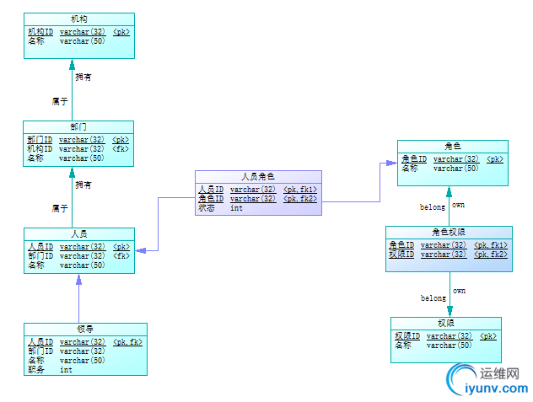The width and height of the screenshot is (533, 402).
Task: Click the 拥有 label between 部门 and 人员
Action: [83, 185]
